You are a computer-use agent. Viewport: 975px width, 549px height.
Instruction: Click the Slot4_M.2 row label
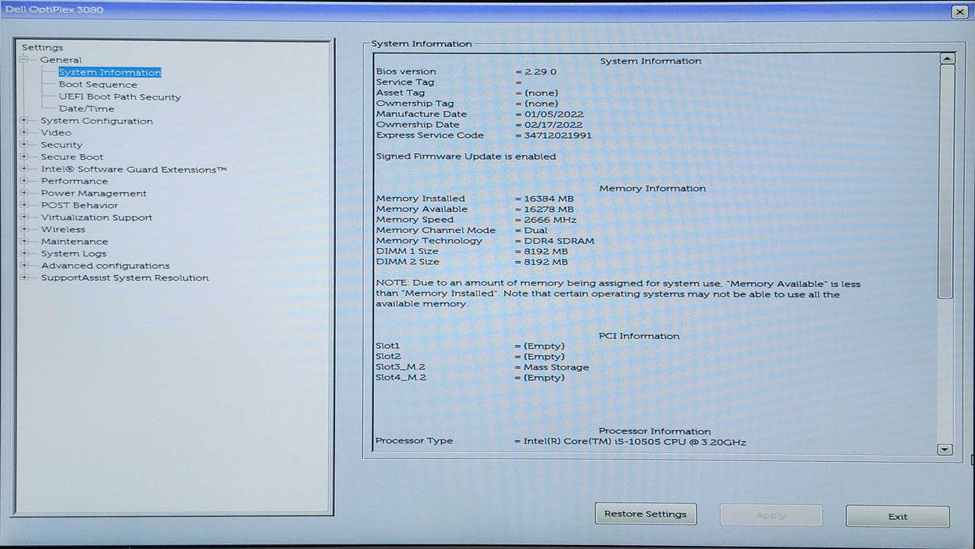pos(401,378)
